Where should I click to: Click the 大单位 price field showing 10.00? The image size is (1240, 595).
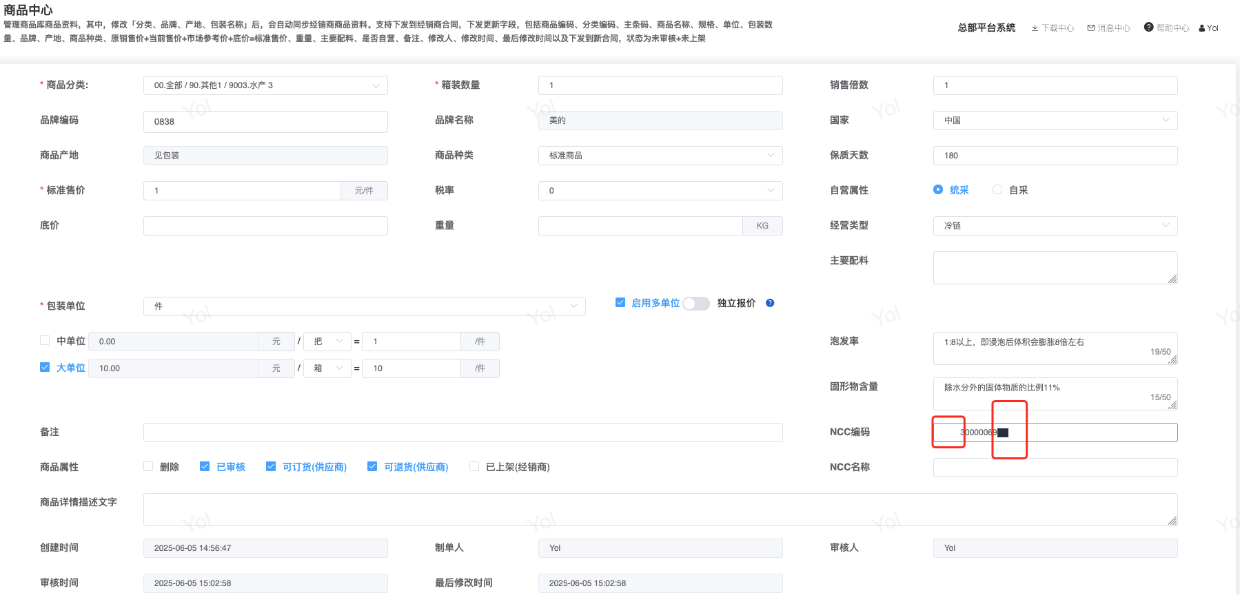coord(173,368)
